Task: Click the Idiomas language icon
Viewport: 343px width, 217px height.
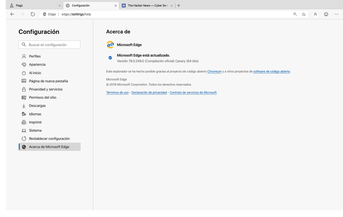Action: [x=24, y=114]
